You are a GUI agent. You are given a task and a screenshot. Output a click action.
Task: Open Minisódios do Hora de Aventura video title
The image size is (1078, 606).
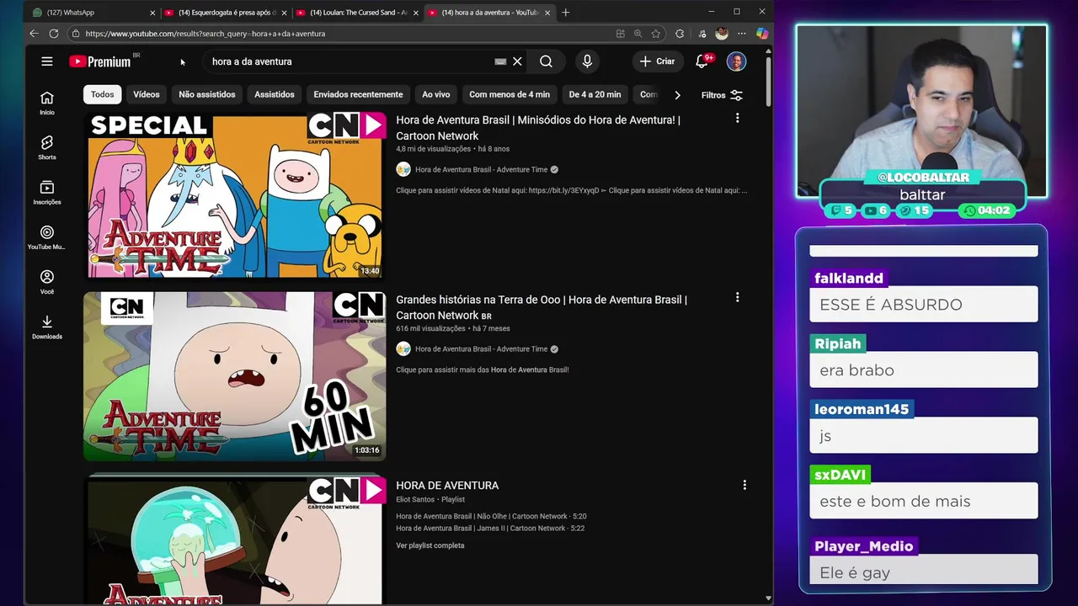pyautogui.click(x=538, y=127)
